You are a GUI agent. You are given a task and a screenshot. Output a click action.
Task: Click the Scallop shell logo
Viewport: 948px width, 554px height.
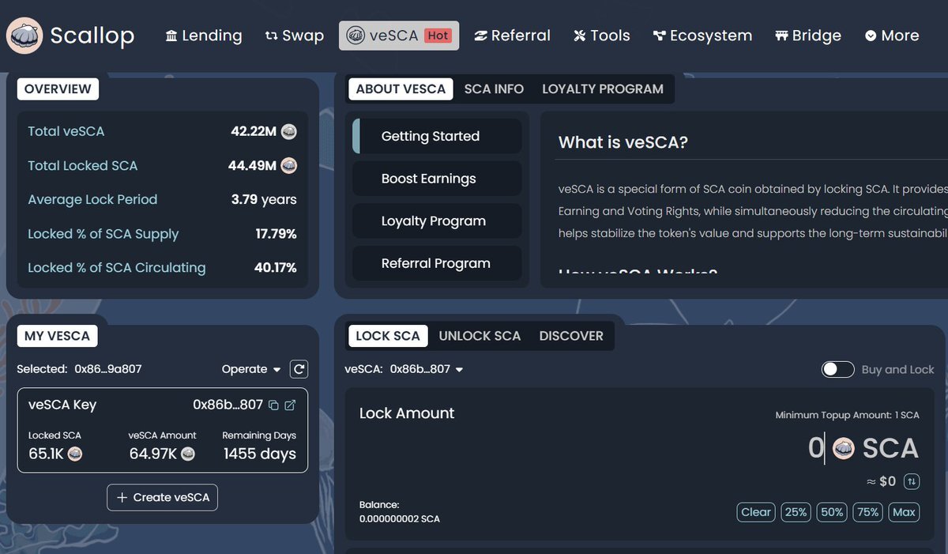[24, 36]
